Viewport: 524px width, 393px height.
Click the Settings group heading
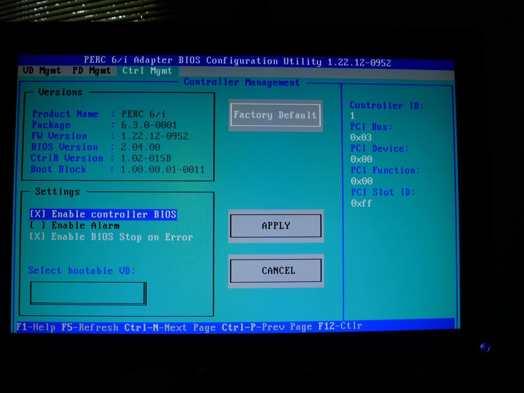[x=58, y=192]
